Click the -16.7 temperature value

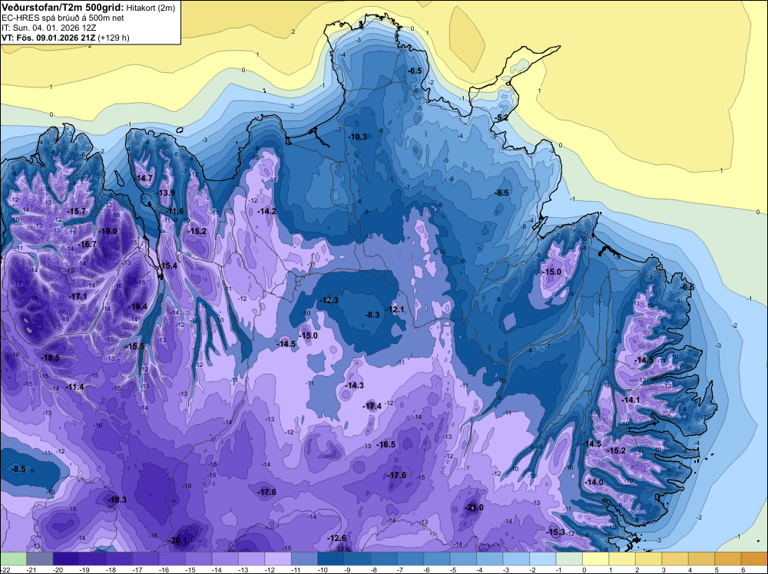pyautogui.click(x=88, y=244)
